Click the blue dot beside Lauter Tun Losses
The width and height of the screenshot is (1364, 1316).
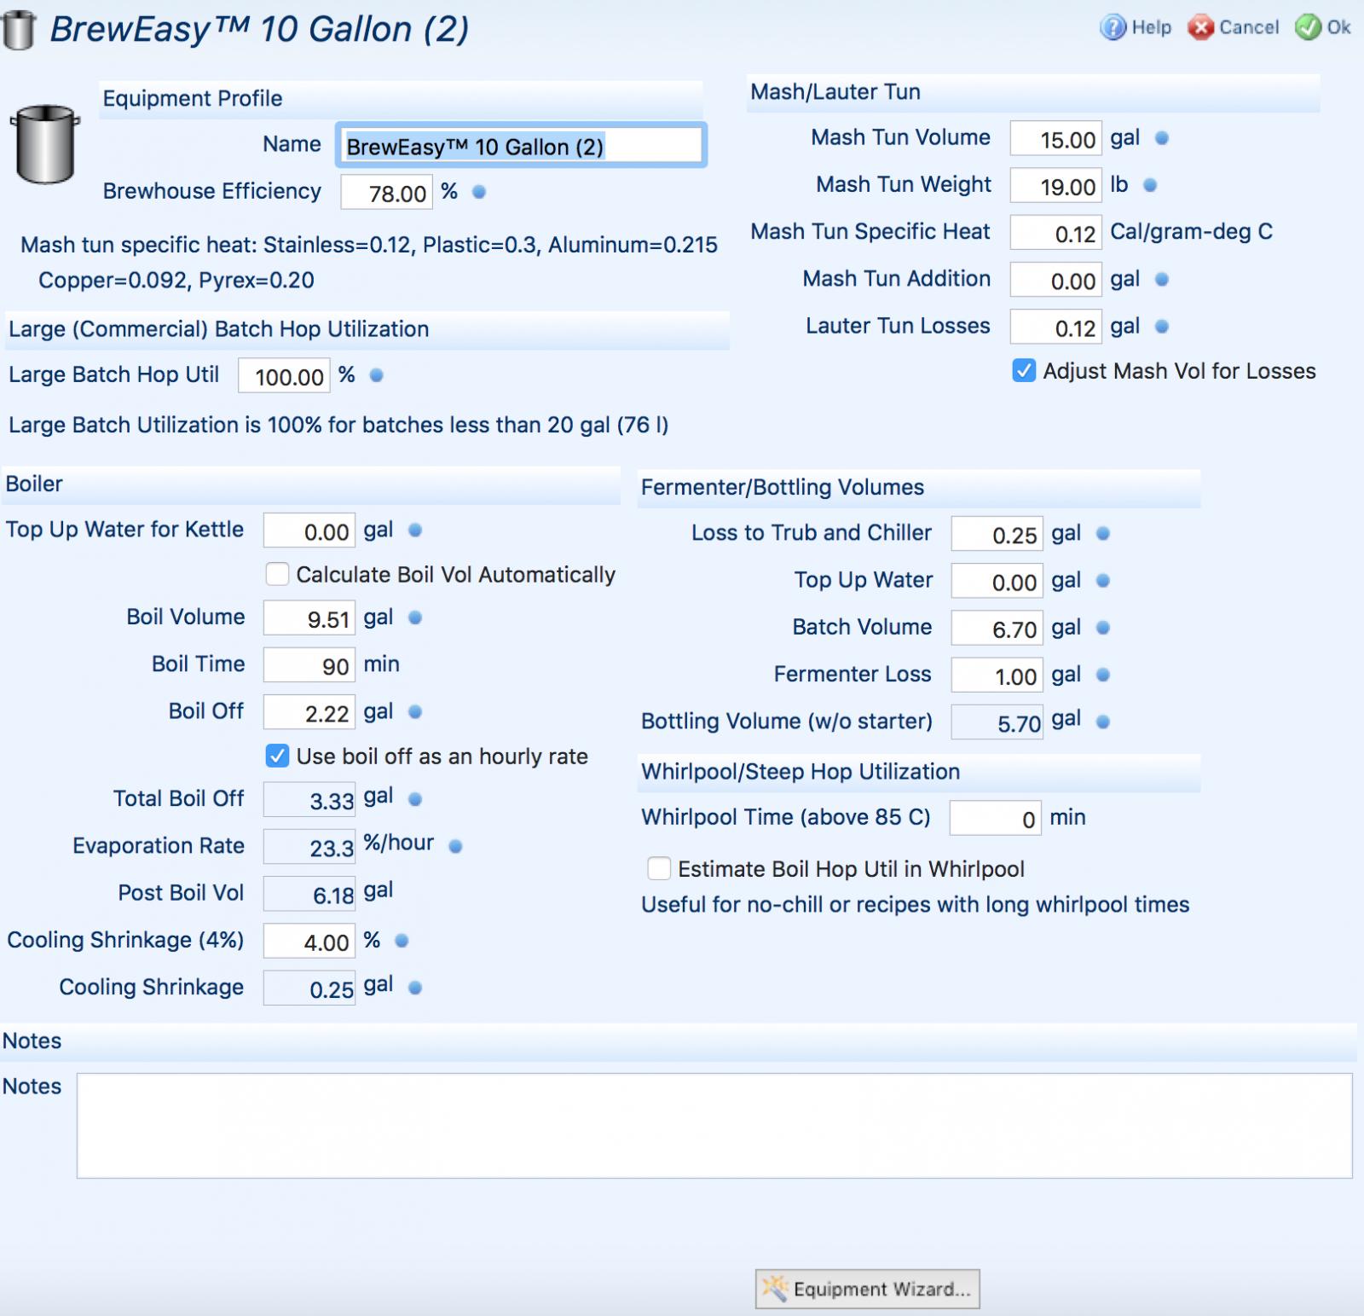pyautogui.click(x=1161, y=327)
